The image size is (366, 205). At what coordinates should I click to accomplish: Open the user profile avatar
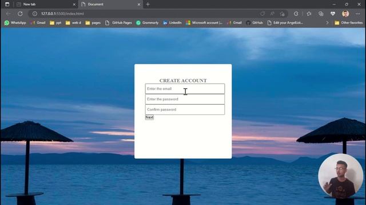point(345,14)
